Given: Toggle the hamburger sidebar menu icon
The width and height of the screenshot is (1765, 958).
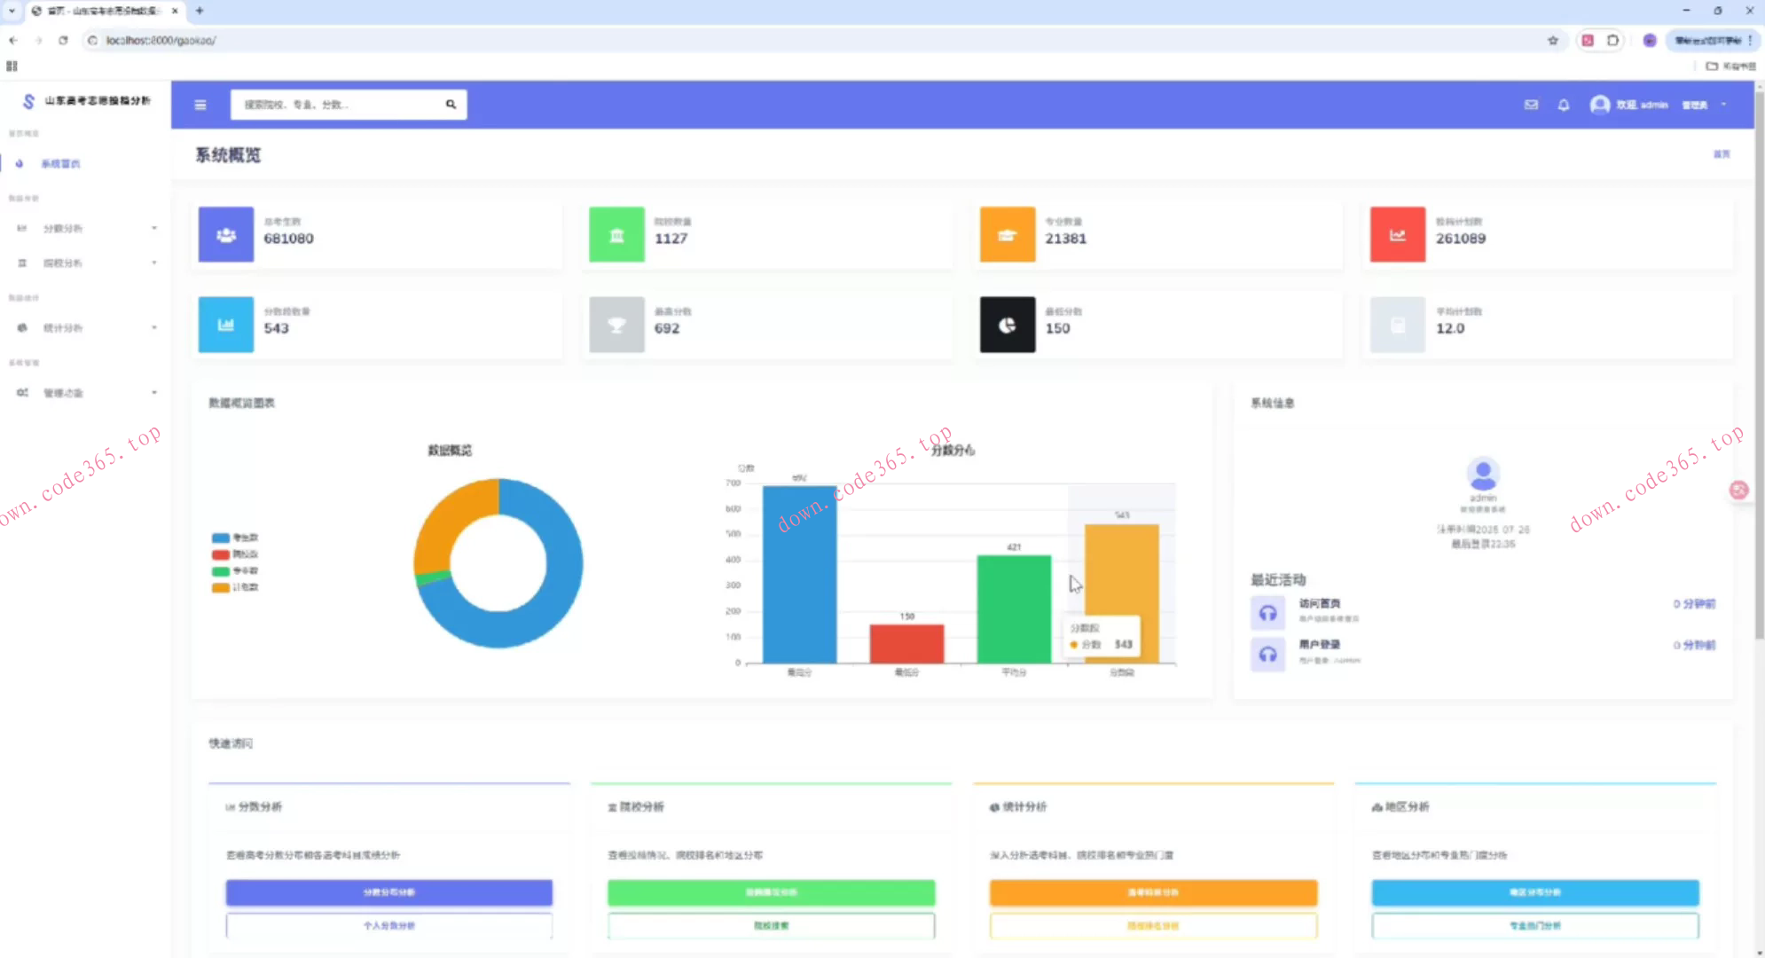Looking at the screenshot, I should click(200, 105).
